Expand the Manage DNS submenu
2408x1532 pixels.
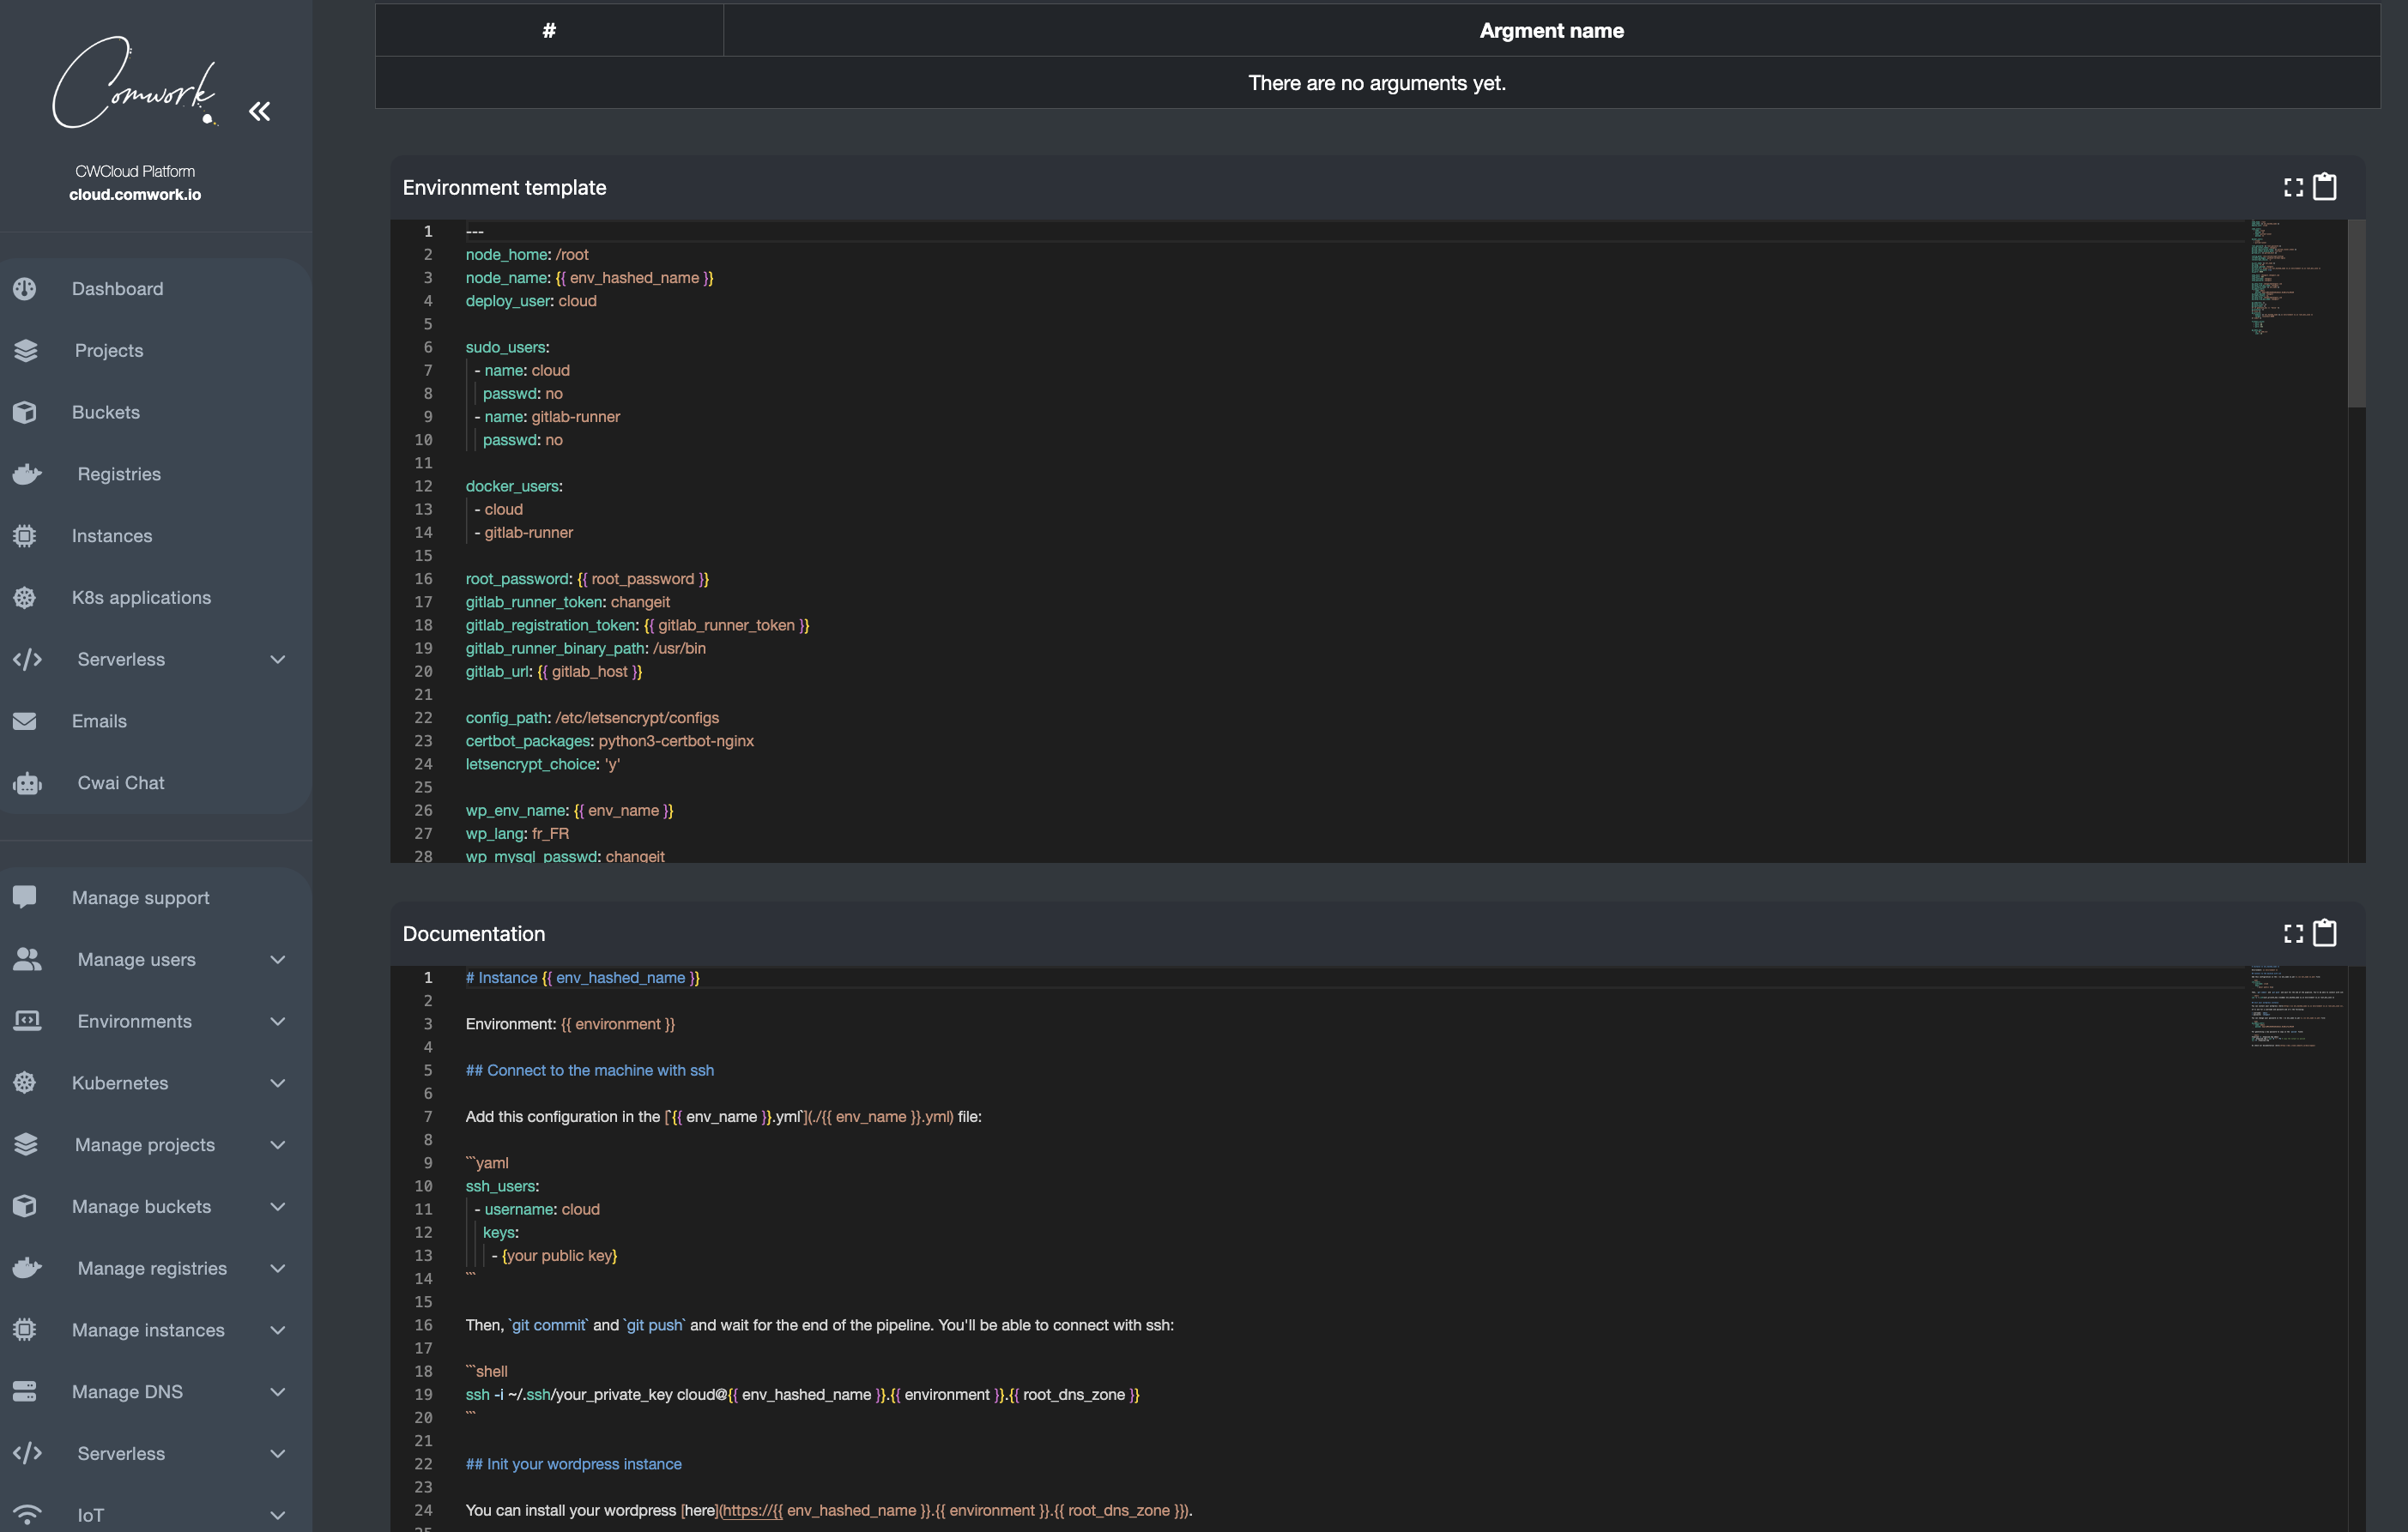point(278,1392)
